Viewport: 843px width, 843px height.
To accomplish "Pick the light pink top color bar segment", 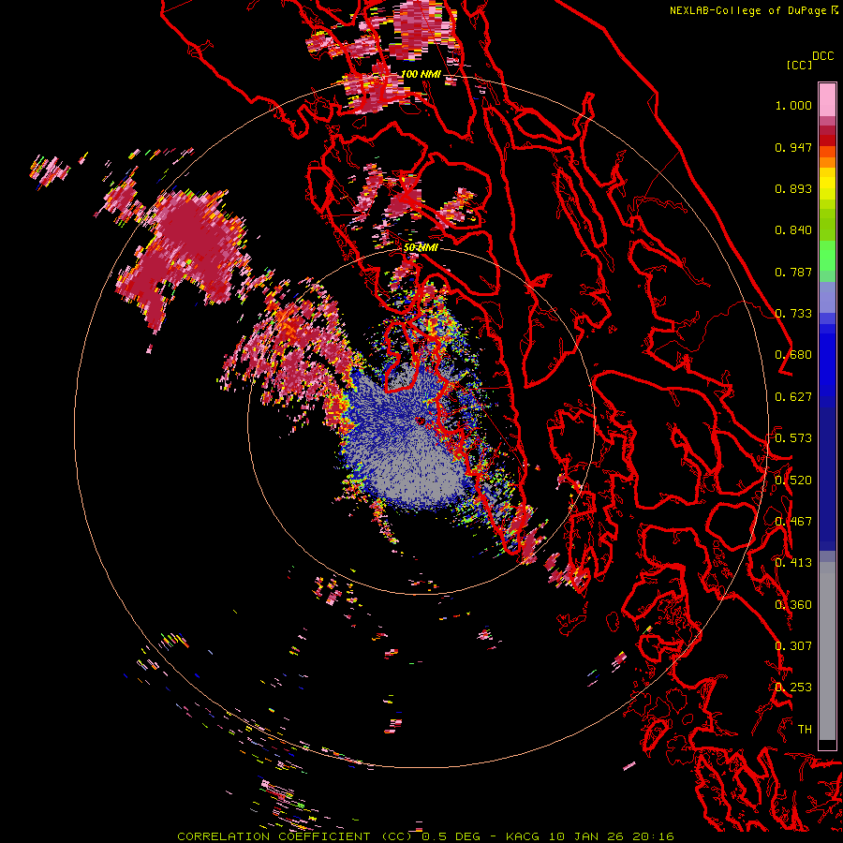I will [827, 99].
